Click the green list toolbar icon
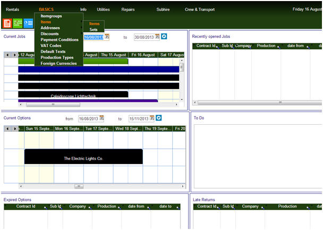The height and width of the screenshot is (230, 323). tap(18, 23)
